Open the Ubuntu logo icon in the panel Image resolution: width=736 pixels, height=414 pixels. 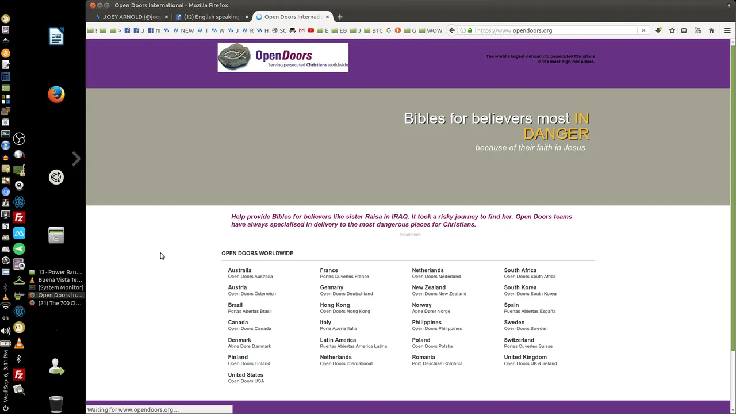tap(56, 177)
